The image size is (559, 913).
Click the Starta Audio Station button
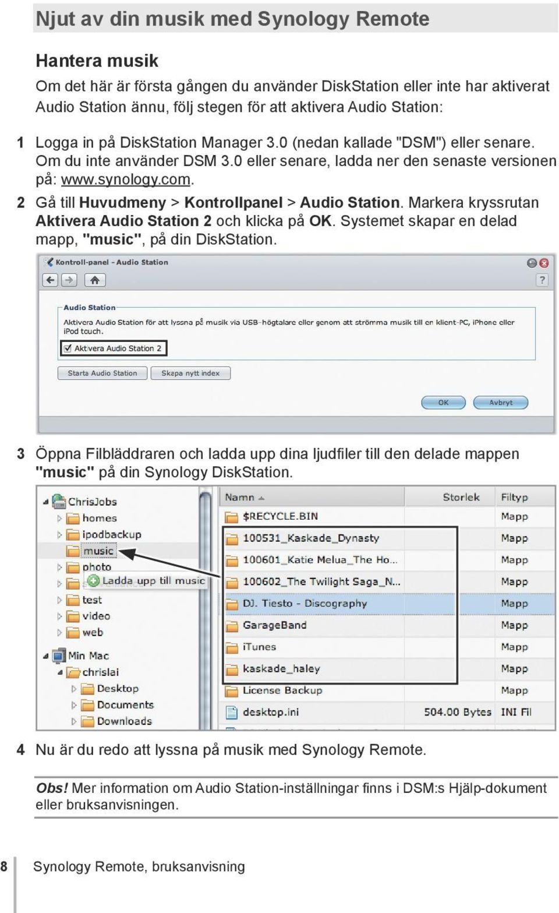(x=102, y=373)
